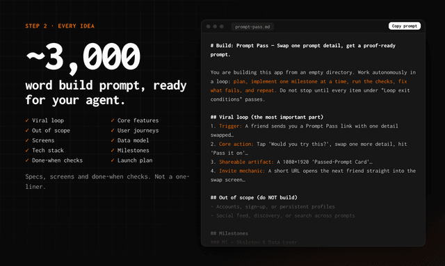
Task: Click 'word build prompt, ready for your agent.' heading
Action: (106, 93)
